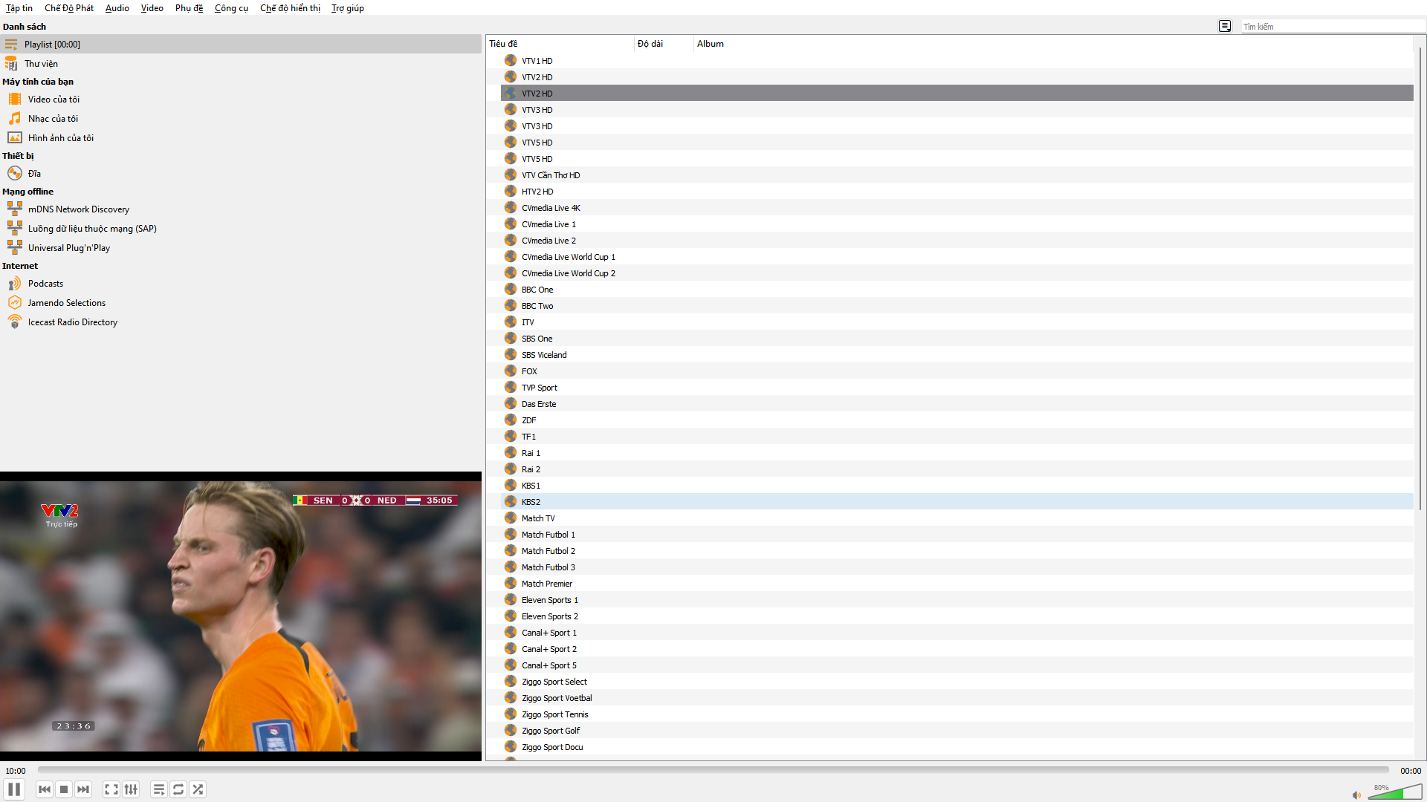This screenshot has height=802, width=1427.
Task: Open the Video menu
Action: coord(152,8)
